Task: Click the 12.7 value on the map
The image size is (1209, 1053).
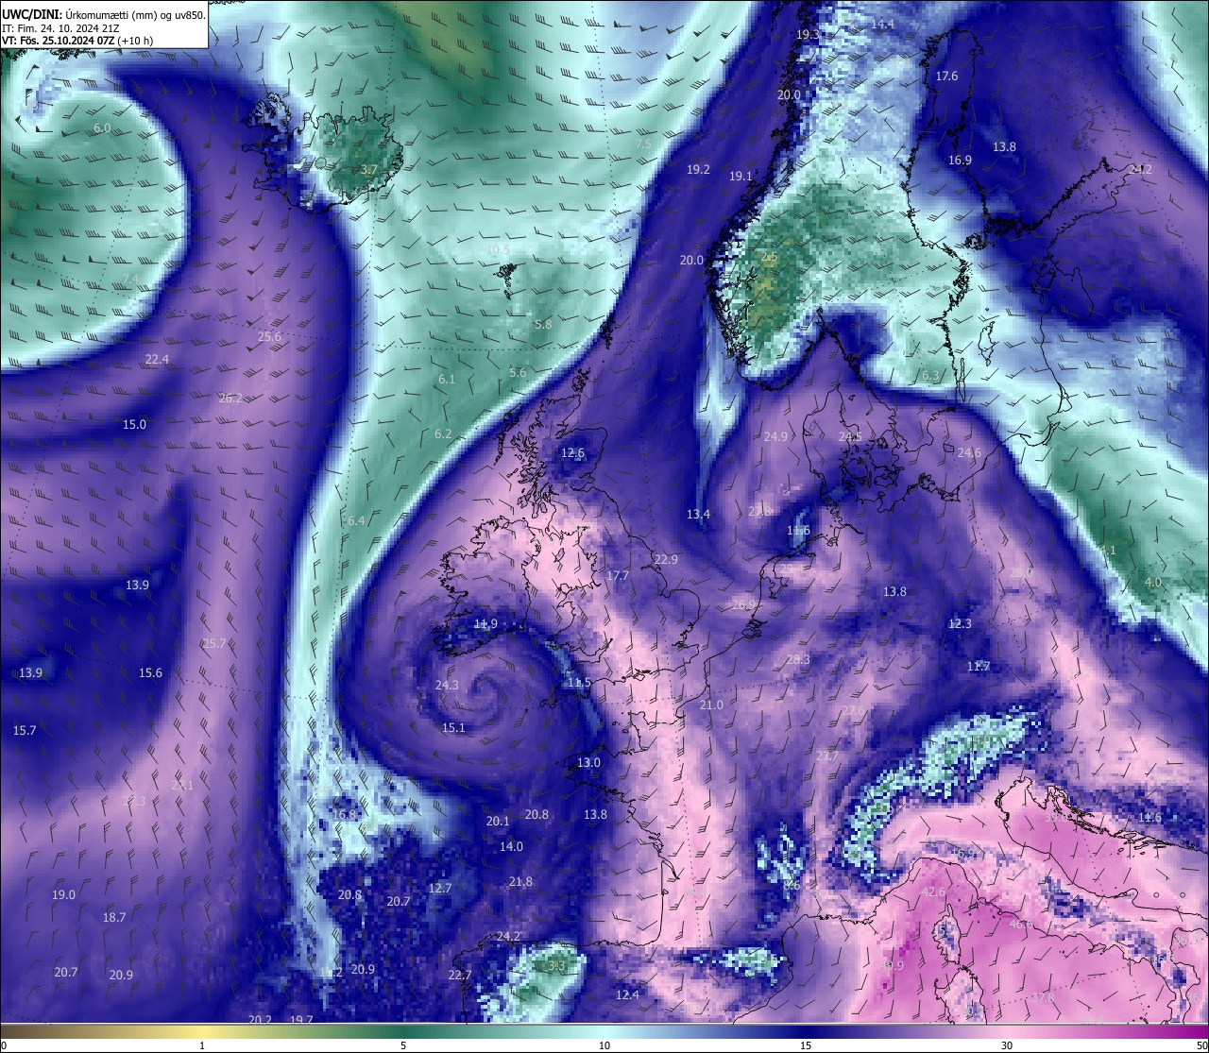Action: click(x=439, y=888)
